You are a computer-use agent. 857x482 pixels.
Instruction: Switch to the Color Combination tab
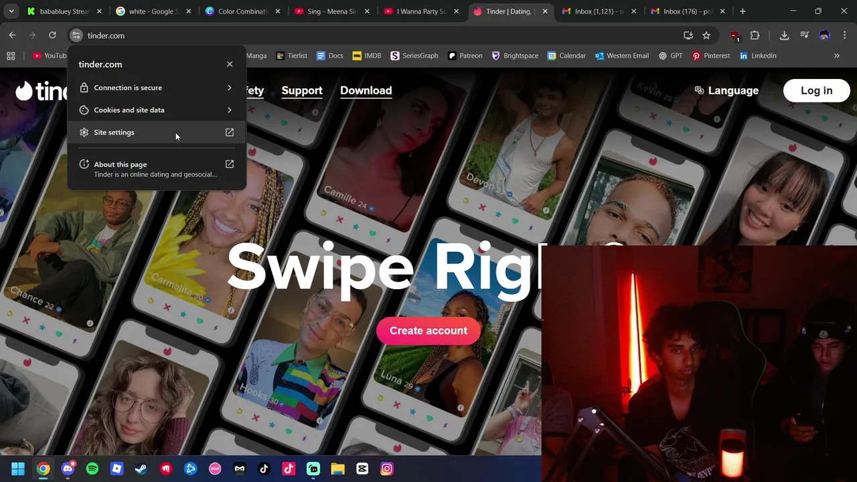[242, 11]
